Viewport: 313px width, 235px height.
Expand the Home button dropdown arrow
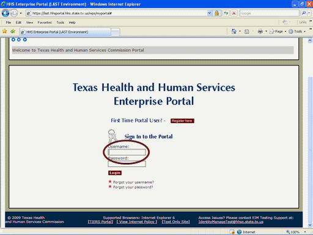coord(240,31)
